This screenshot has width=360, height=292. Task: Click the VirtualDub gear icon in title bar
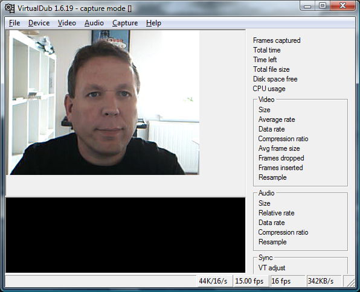pyautogui.click(x=10, y=8)
